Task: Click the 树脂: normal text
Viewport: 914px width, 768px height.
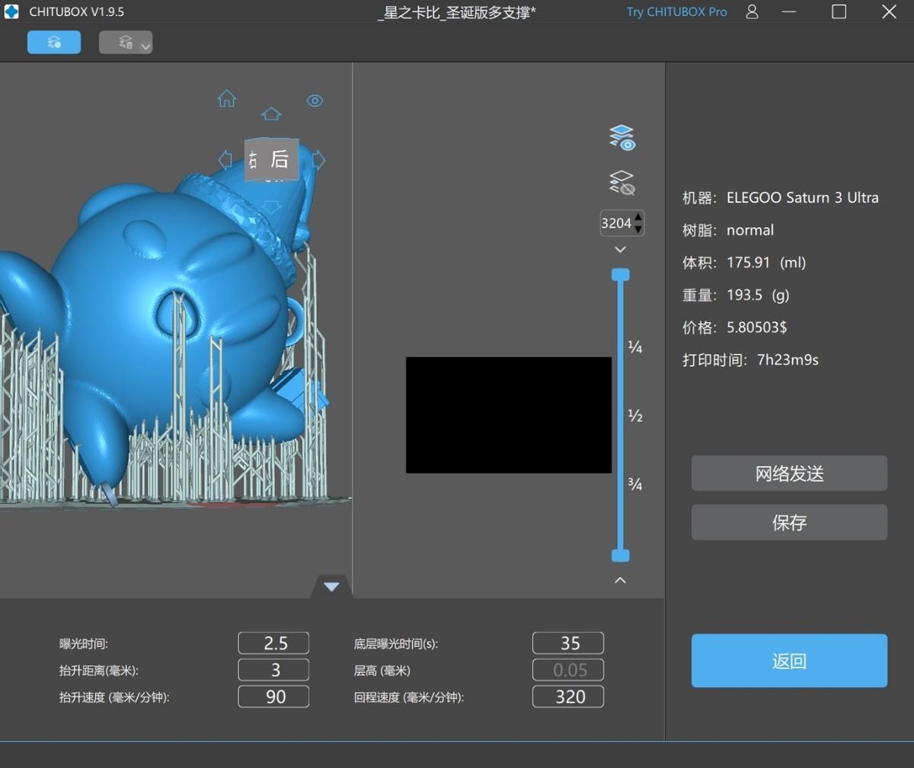Action: [728, 230]
